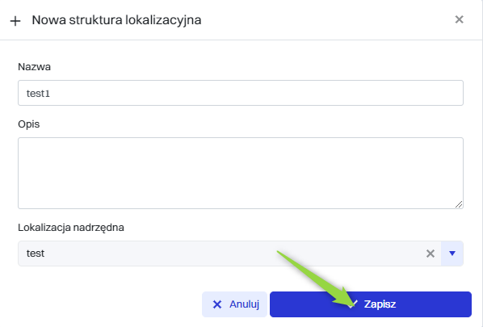This screenshot has height=327, width=483.
Task: Click the Nazwa field label
Action: coord(34,67)
